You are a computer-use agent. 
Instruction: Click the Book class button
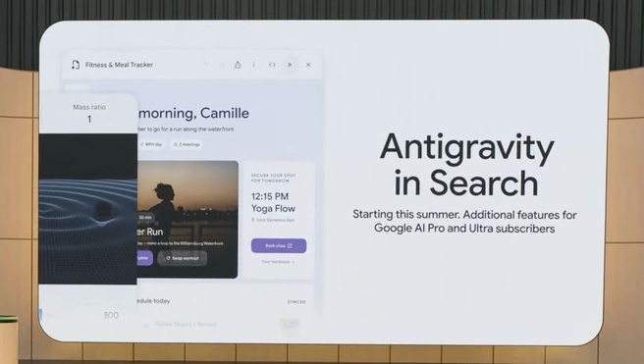point(279,245)
